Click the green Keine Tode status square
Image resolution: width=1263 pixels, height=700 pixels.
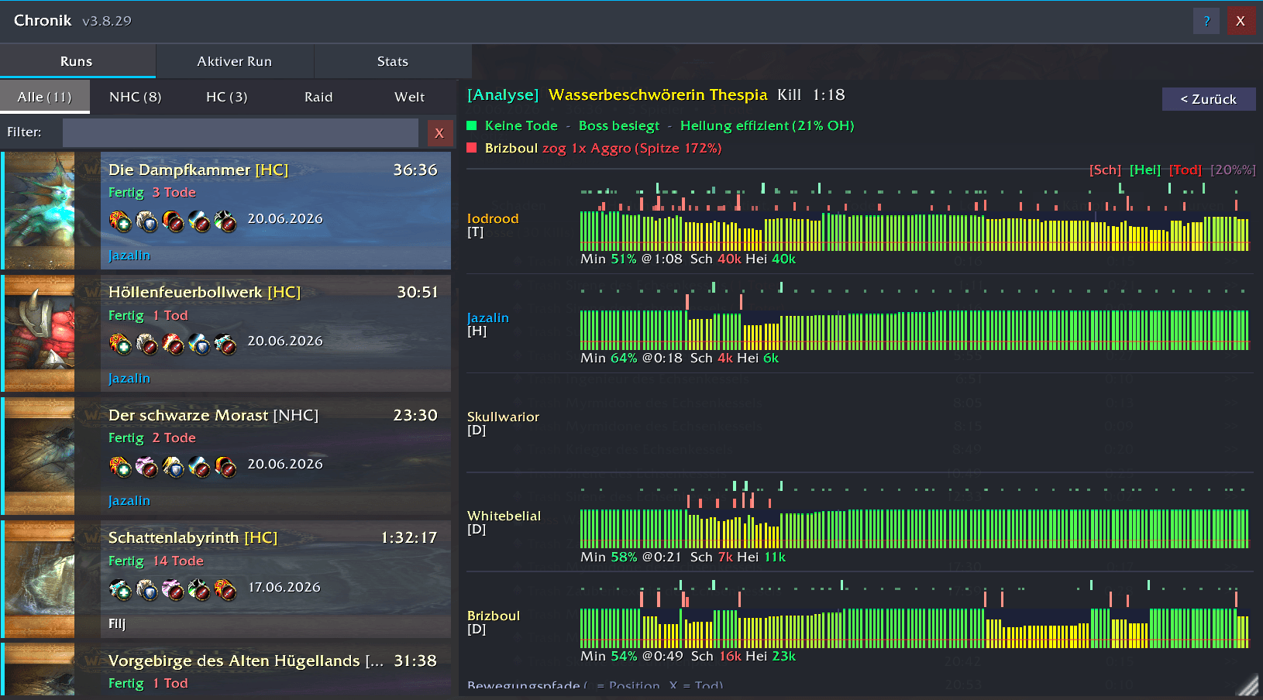click(x=471, y=125)
